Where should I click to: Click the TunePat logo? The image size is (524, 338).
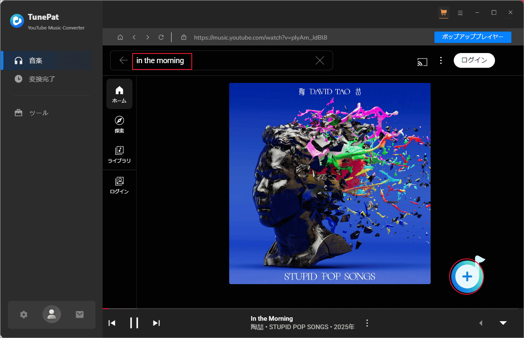click(x=17, y=20)
